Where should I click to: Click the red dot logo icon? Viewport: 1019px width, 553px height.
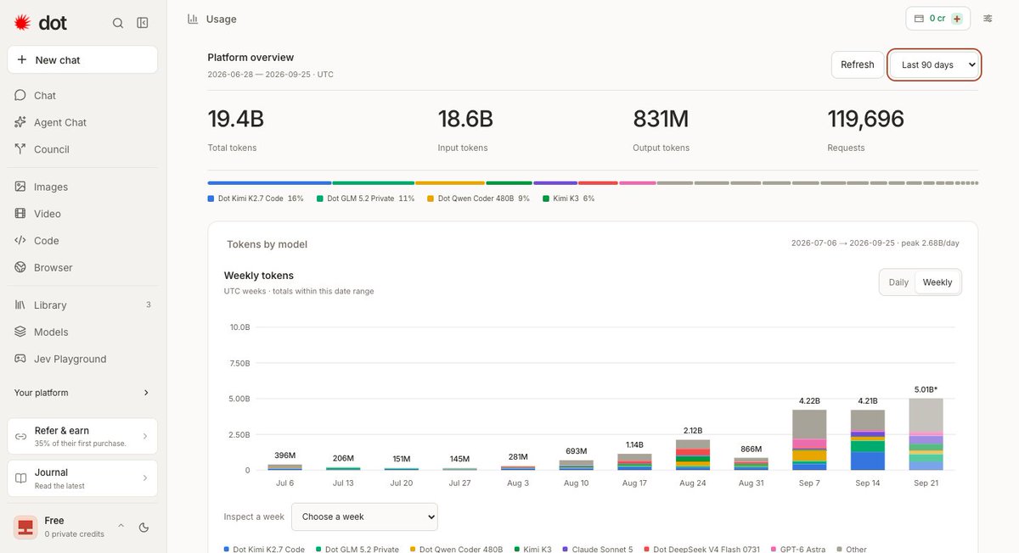(x=23, y=23)
